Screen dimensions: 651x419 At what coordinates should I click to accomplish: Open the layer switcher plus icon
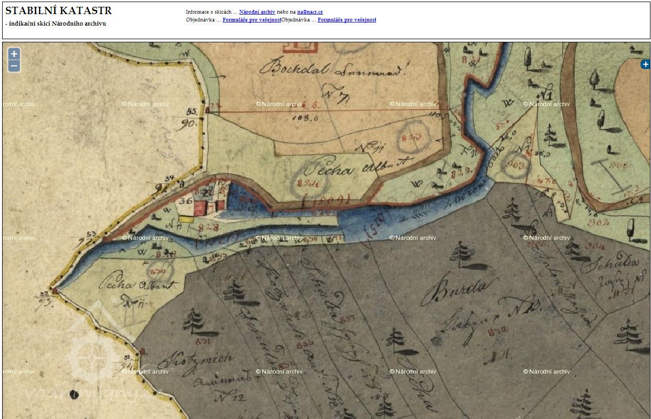[x=645, y=64]
